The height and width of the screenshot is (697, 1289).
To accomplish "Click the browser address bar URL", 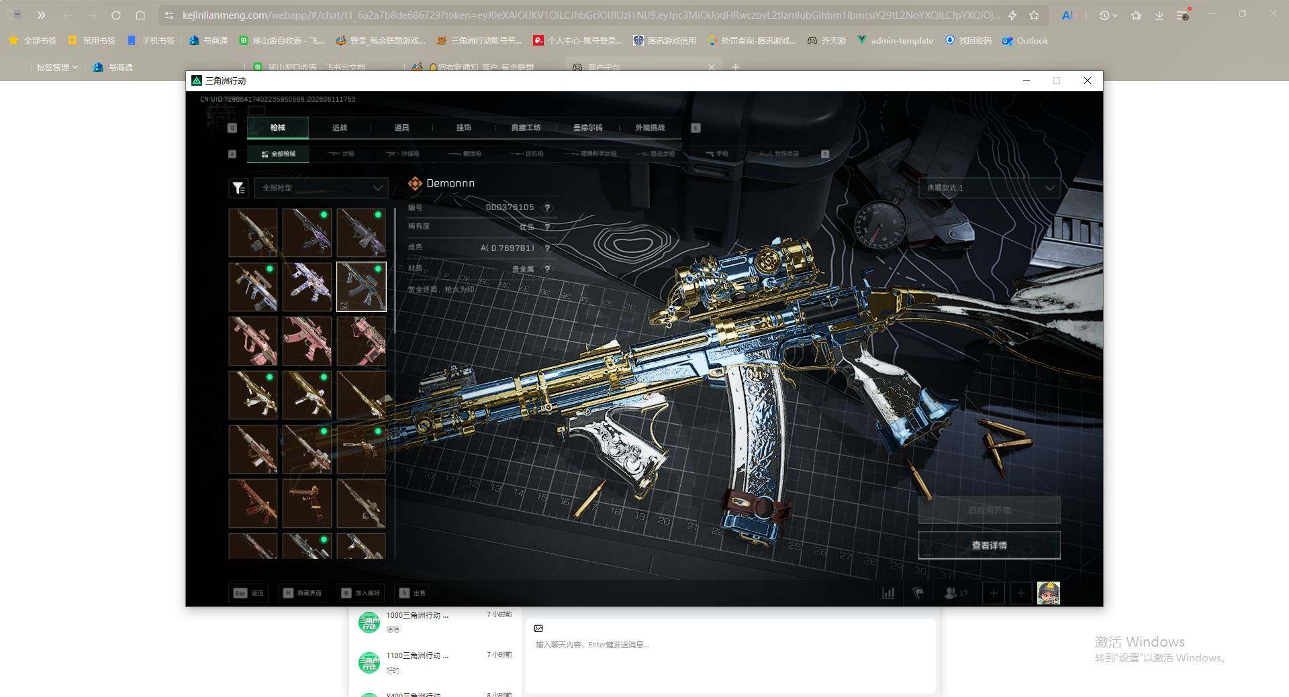I will (591, 15).
